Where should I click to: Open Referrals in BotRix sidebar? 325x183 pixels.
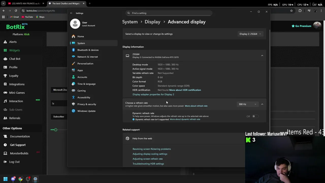click(x=14, y=118)
